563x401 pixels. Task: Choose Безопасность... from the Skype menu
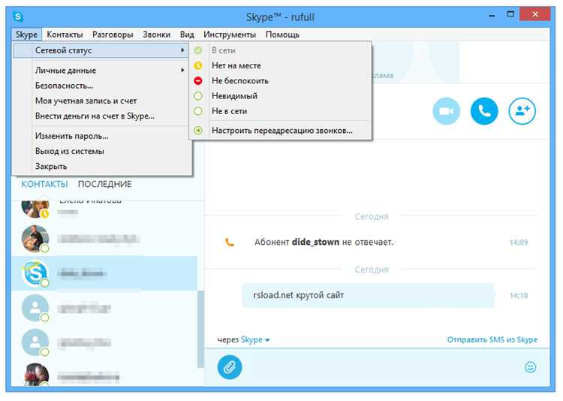coord(101,86)
